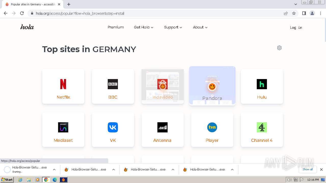
Task: Open a new browser tab
Action: coord(69,4)
